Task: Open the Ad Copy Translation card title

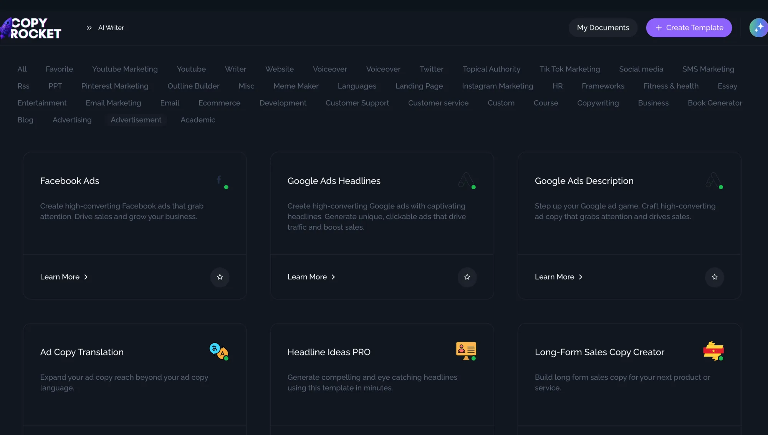Action: click(x=82, y=352)
